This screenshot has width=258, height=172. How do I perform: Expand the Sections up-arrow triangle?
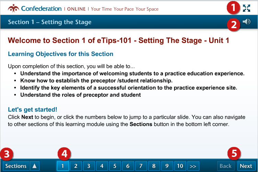(35, 166)
